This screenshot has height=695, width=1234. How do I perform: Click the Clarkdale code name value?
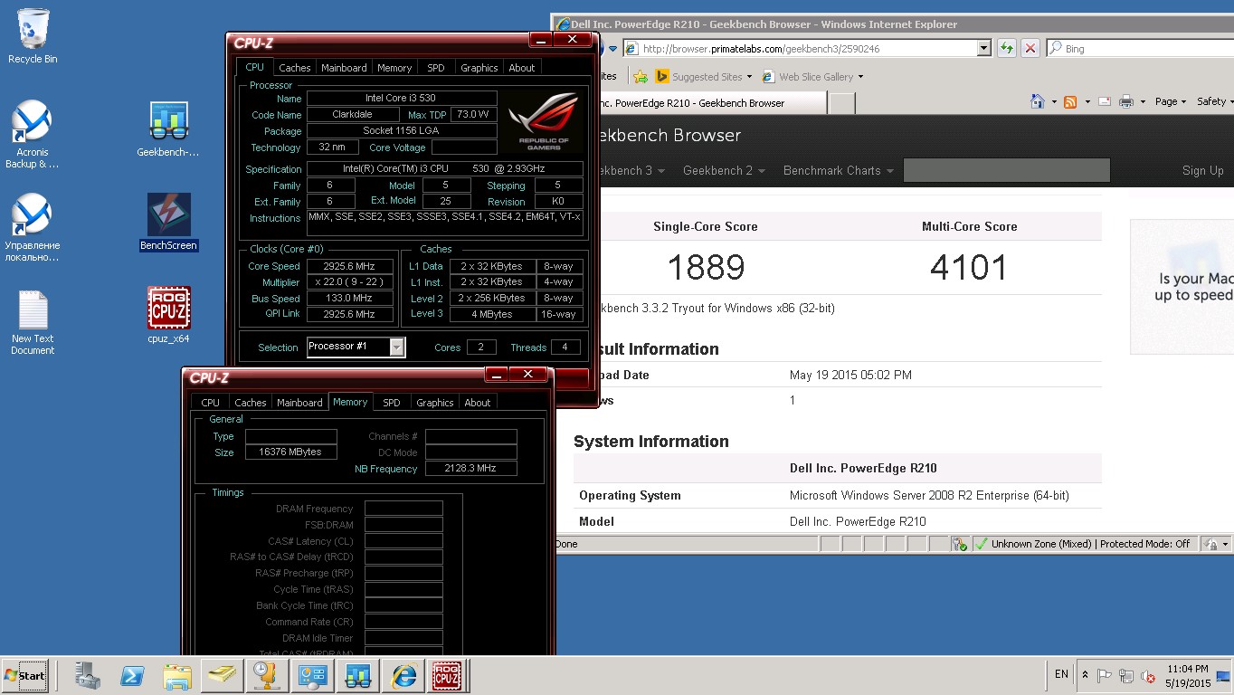(352, 114)
